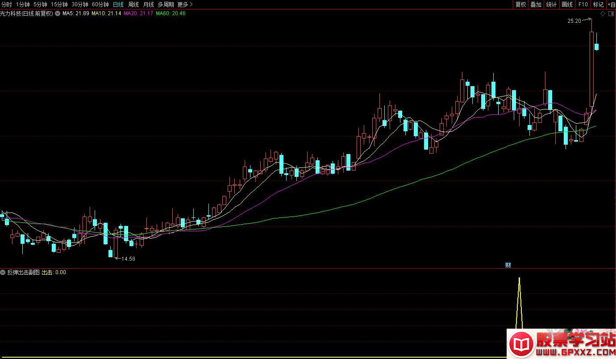Open the 画线 drawing tools
Image resolution: width=616 pixels, height=359 pixels.
(x=567, y=4)
